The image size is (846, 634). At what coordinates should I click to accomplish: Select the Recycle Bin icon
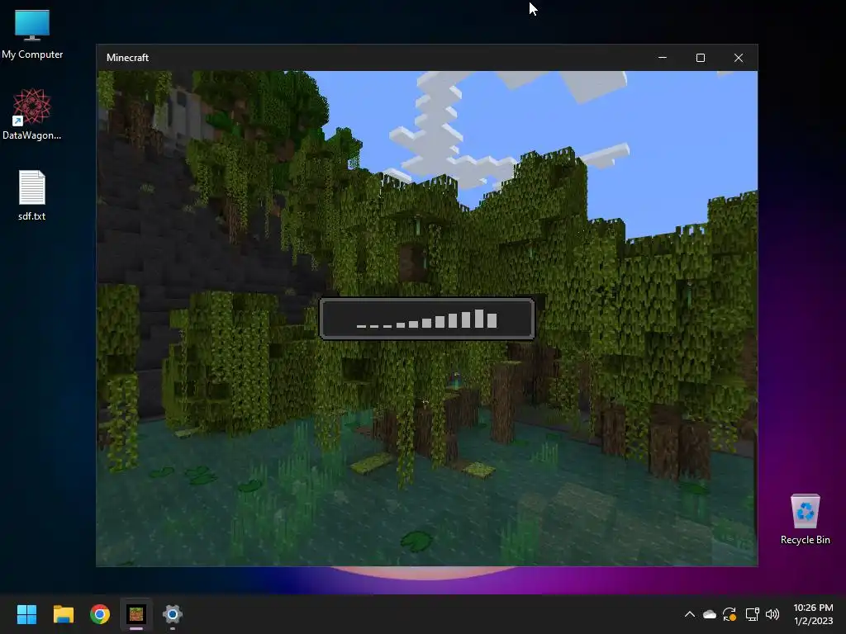(x=805, y=518)
